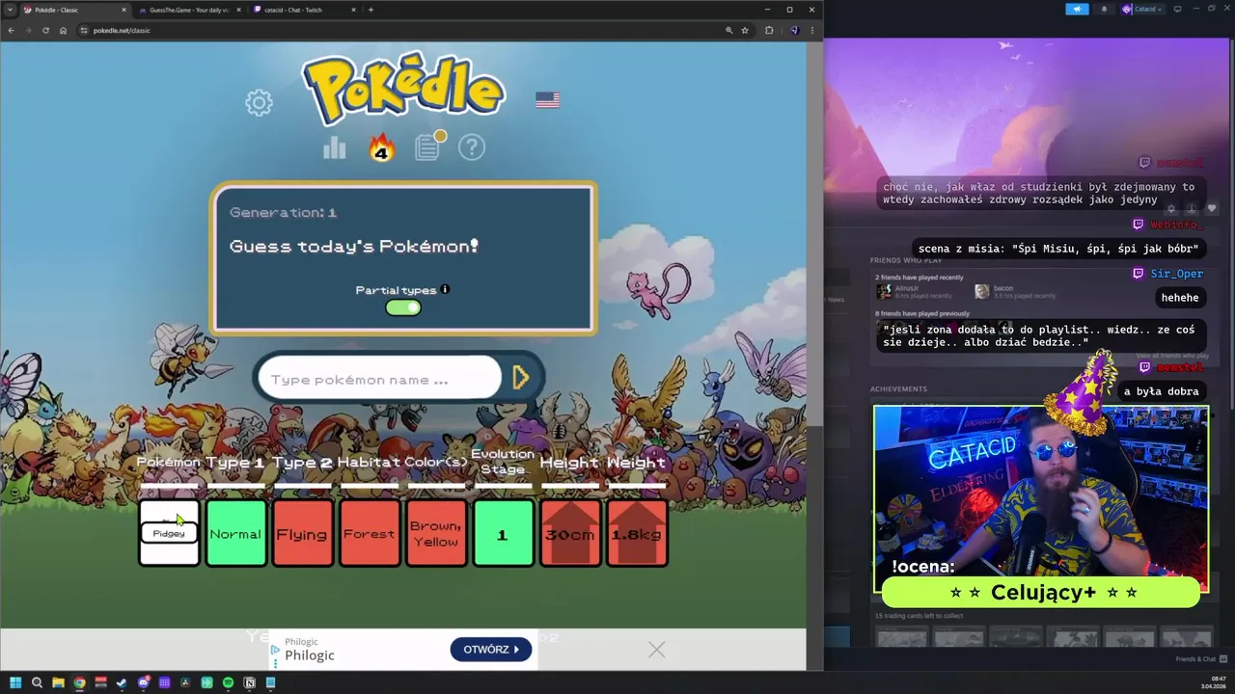Open the Pokédle statistics bar chart icon
The width and height of the screenshot is (1235, 694).
click(x=335, y=147)
